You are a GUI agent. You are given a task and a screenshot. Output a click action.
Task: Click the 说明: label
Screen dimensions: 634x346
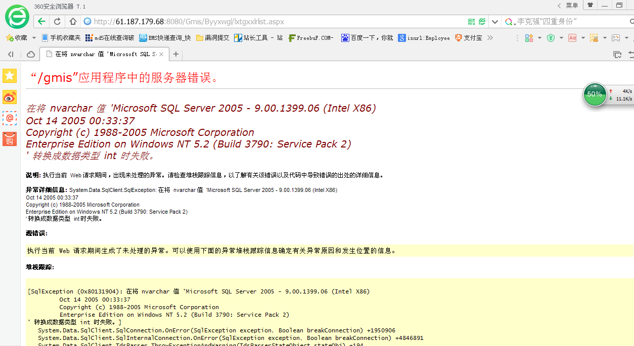(x=33, y=175)
